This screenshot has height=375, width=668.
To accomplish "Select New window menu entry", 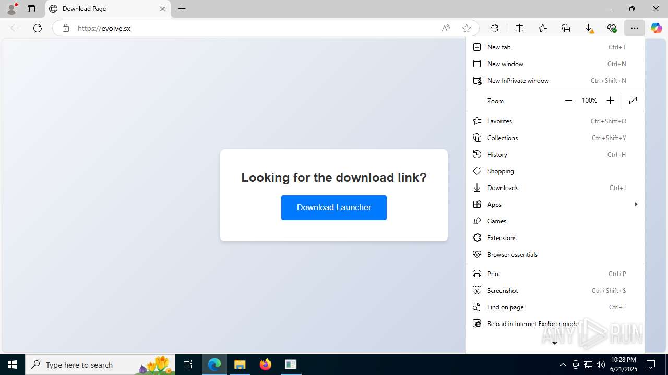I will coord(555,64).
